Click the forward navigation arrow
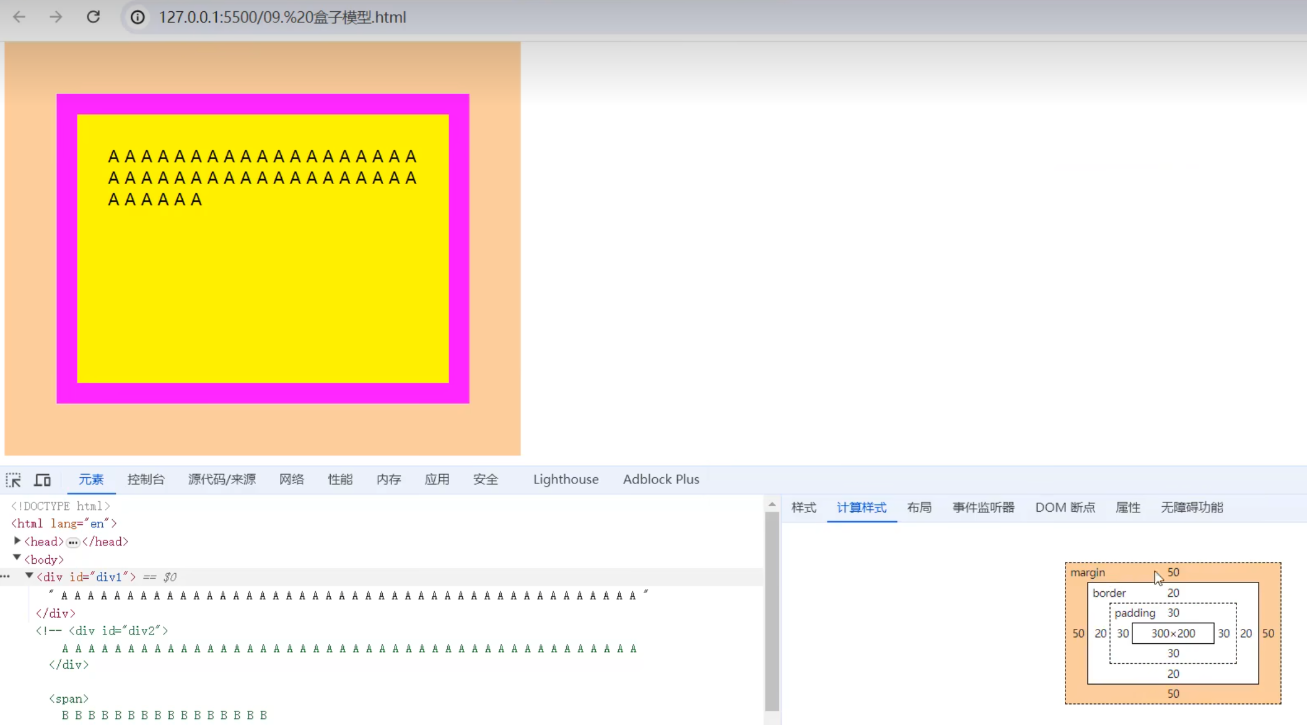The height and width of the screenshot is (725, 1307). (x=56, y=17)
